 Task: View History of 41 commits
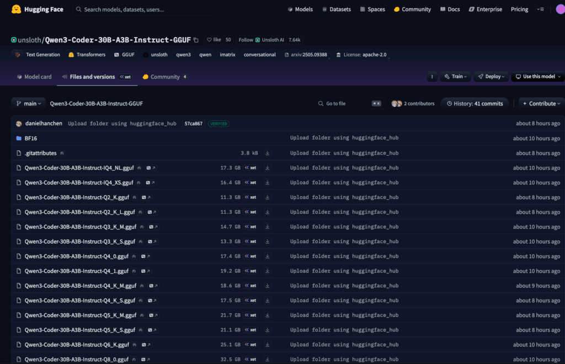(475, 104)
